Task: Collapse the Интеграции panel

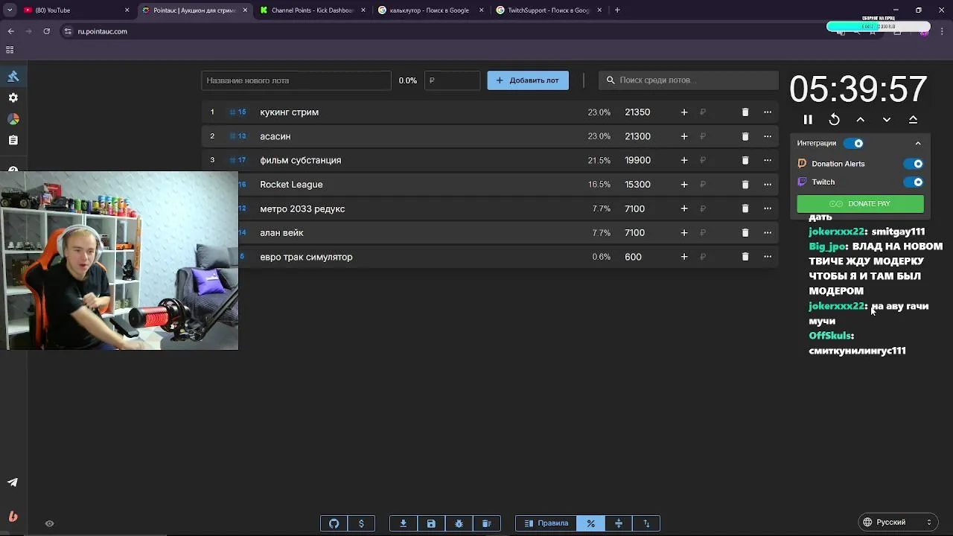Action: point(918,143)
